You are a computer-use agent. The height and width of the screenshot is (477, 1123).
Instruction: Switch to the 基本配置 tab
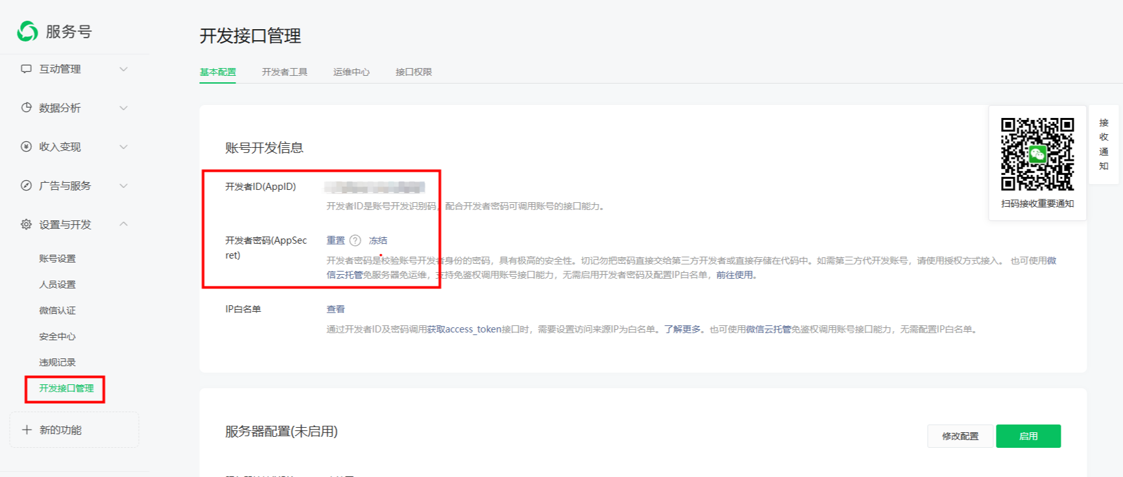[218, 72]
